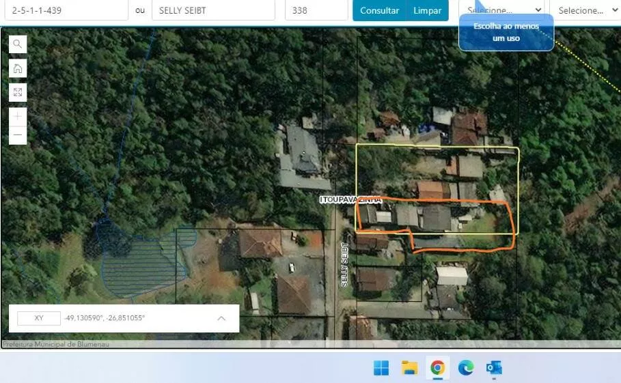Screen dimensions: 621x383
Task: Zoom in on the map
Action: click(x=18, y=116)
